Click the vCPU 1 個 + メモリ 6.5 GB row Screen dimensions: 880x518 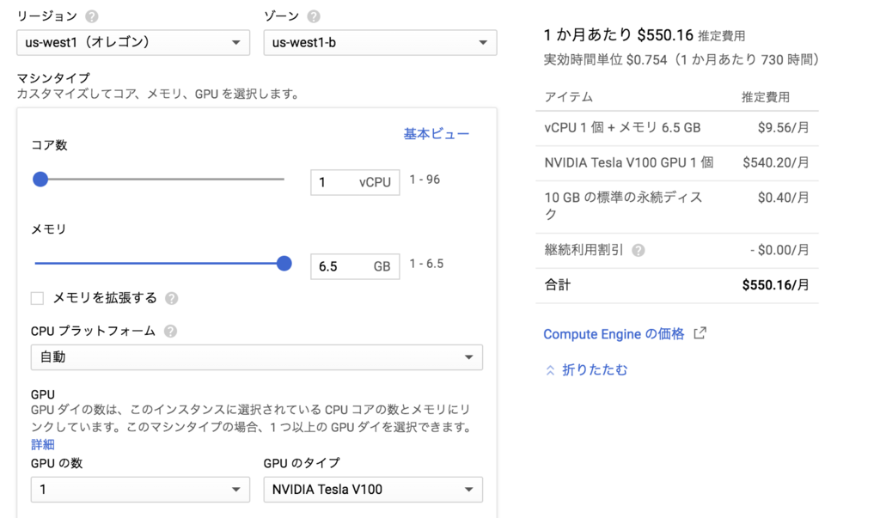(x=677, y=128)
